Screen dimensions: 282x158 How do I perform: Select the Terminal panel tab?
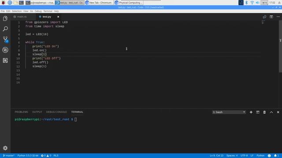tap(77, 112)
